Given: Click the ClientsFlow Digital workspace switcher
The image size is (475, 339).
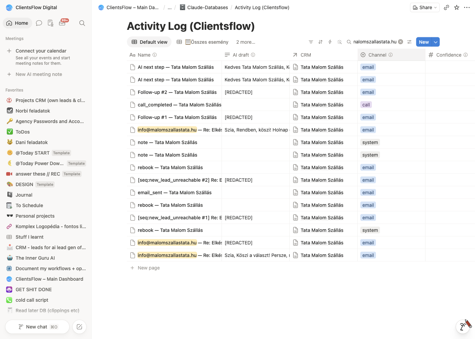Looking at the screenshot, I should point(32,7).
